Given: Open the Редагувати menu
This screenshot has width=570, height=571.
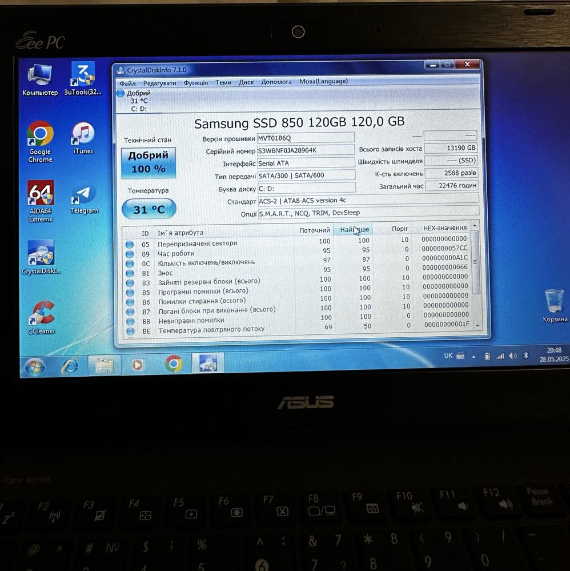Looking at the screenshot, I should (159, 83).
